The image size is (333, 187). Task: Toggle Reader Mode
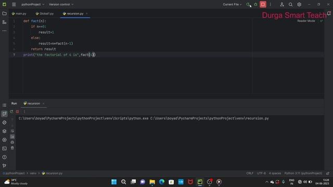[306, 21]
